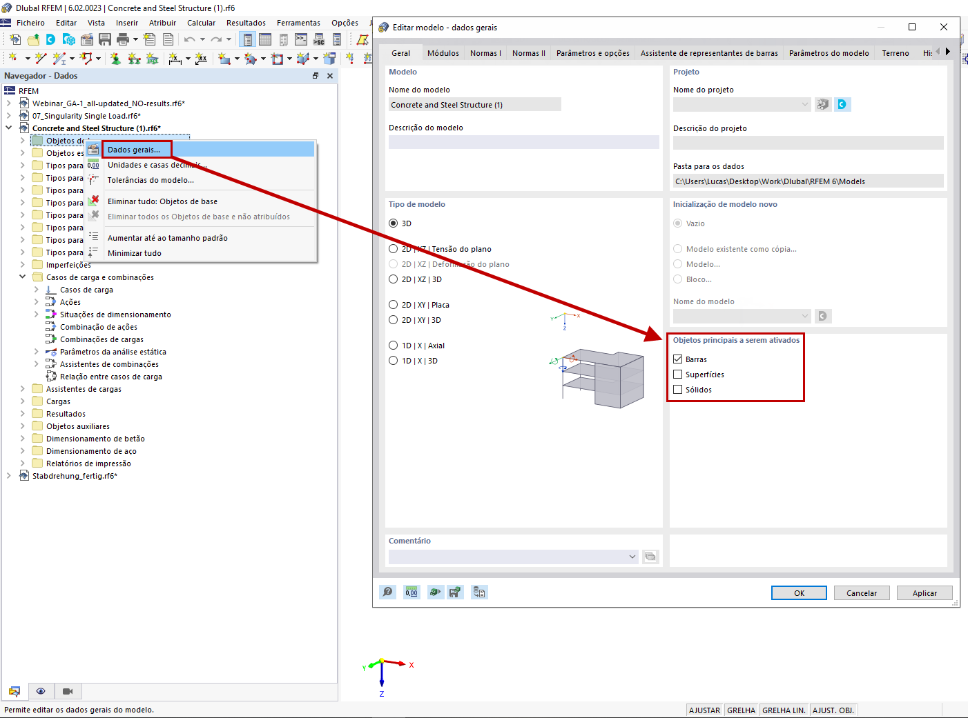Confirm the dialog with OK

tap(799, 592)
